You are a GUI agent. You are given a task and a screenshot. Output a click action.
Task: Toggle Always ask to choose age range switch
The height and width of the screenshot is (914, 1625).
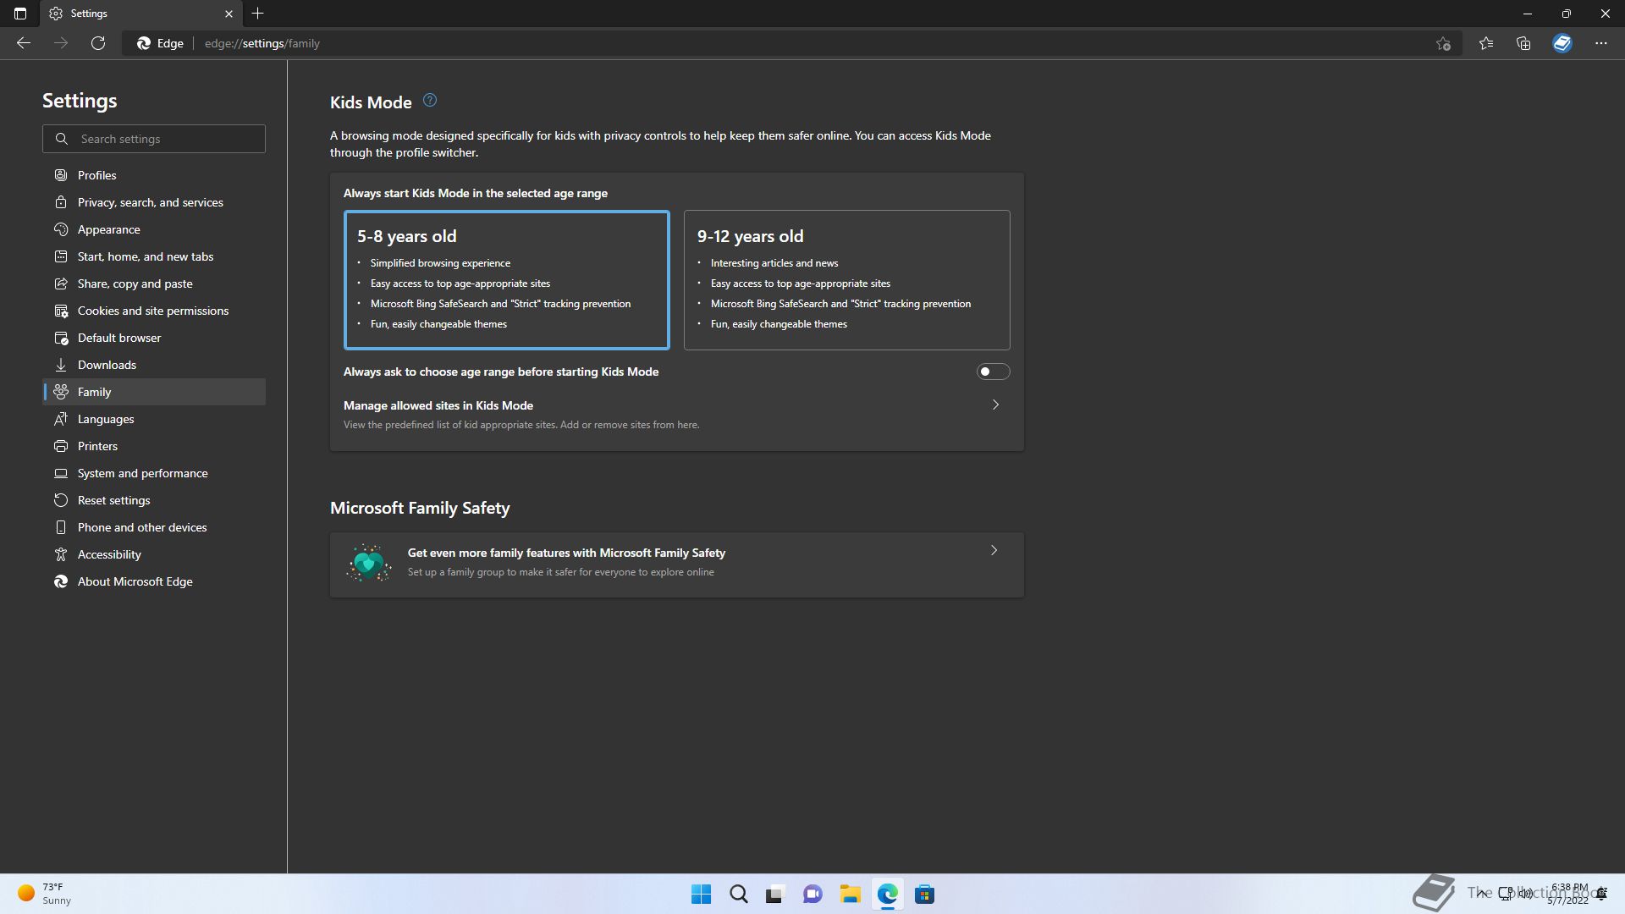[993, 372]
